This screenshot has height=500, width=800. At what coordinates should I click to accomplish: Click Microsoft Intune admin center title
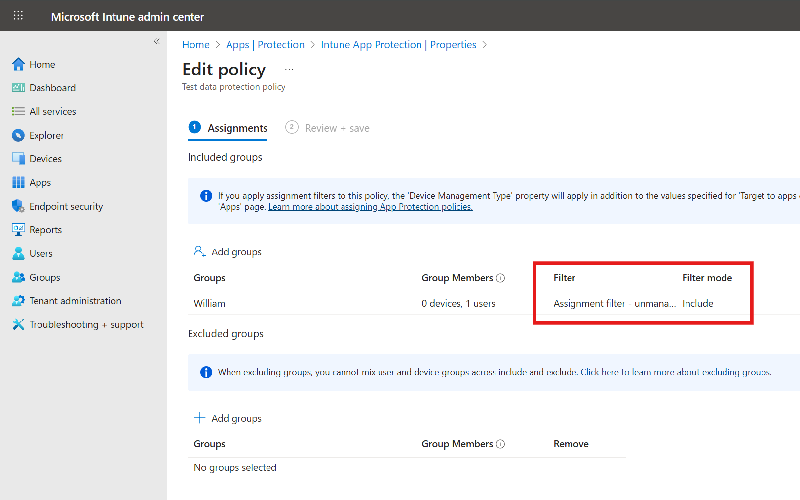click(x=127, y=17)
